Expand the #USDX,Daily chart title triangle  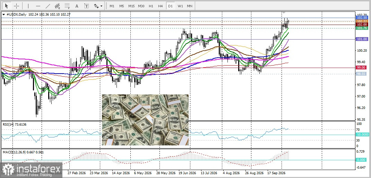pos(3,15)
